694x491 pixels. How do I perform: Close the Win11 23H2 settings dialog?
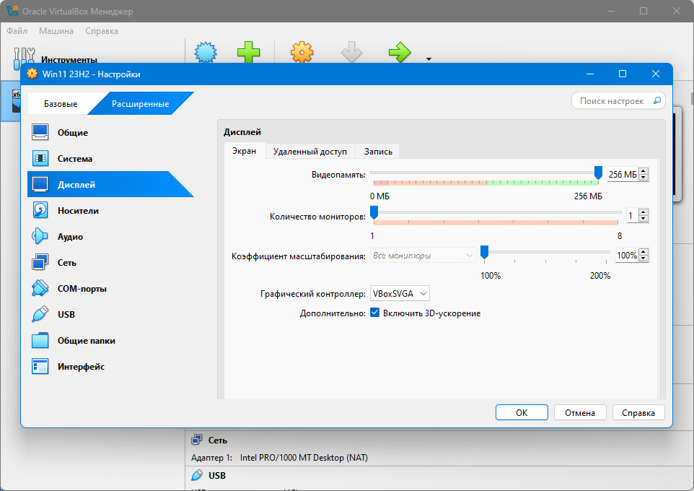[656, 74]
